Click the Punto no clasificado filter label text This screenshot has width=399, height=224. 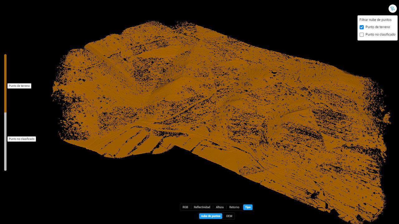click(380, 35)
